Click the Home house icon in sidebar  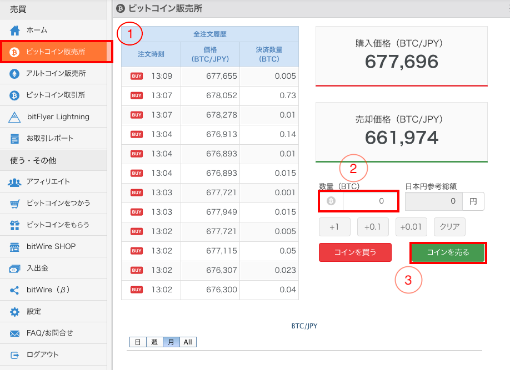(x=14, y=31)
